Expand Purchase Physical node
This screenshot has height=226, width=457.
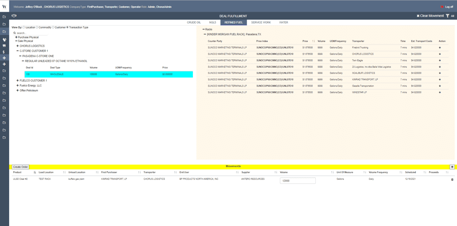tap(16, 37)
